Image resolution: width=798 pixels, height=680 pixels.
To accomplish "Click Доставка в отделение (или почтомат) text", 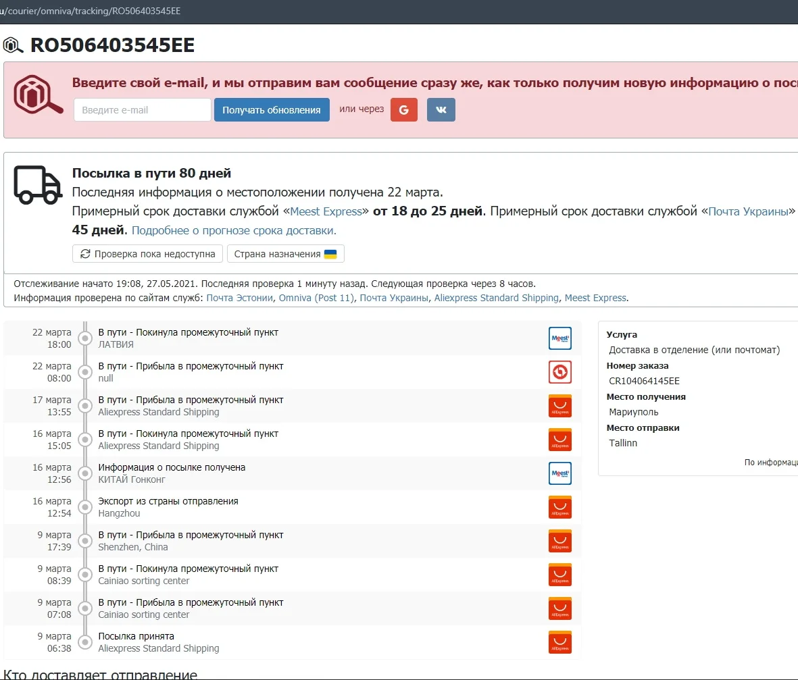I will [694, 350].
